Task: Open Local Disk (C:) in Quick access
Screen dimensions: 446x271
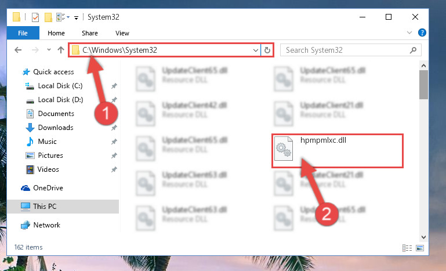Action: (60, 86)
